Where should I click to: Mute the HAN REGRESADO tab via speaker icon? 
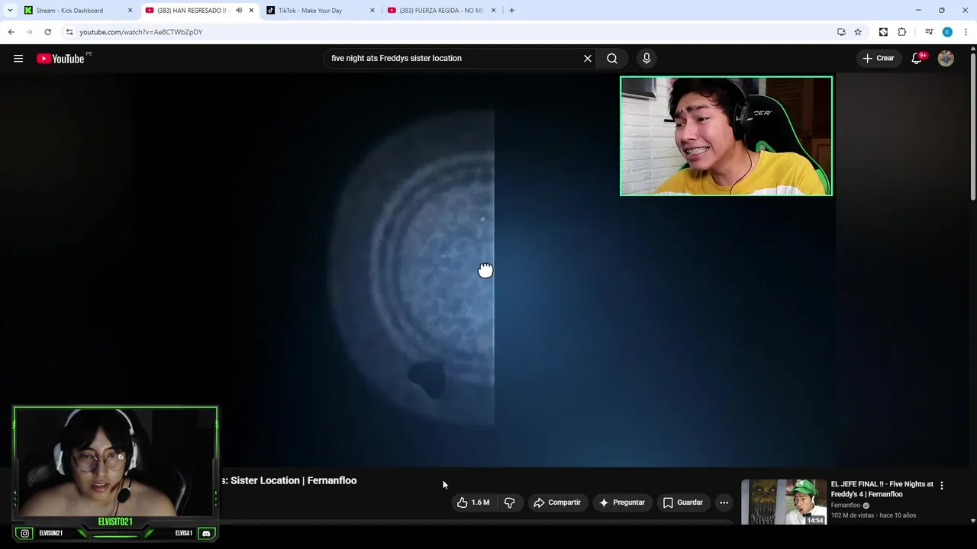click(239, 10)
